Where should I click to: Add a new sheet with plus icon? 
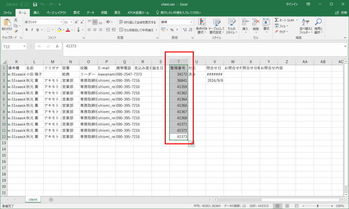[51, 200]
